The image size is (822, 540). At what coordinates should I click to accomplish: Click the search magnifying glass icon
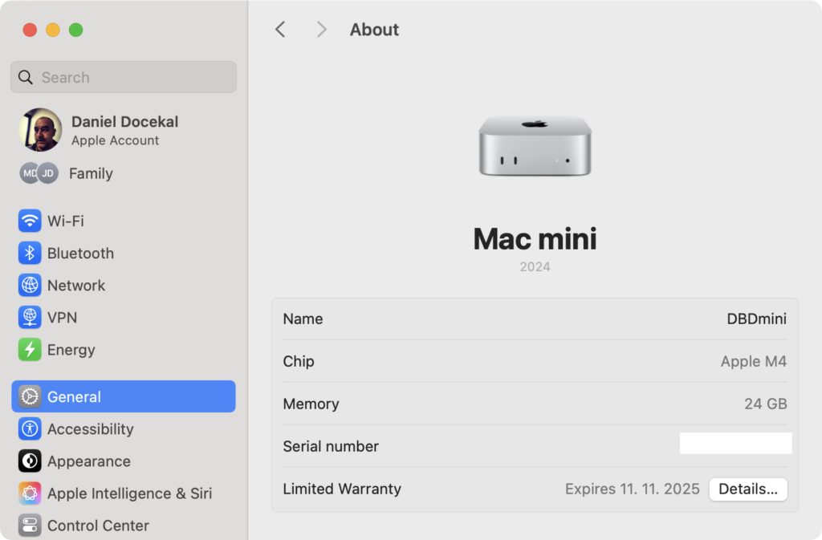click(x=25, y=78)
